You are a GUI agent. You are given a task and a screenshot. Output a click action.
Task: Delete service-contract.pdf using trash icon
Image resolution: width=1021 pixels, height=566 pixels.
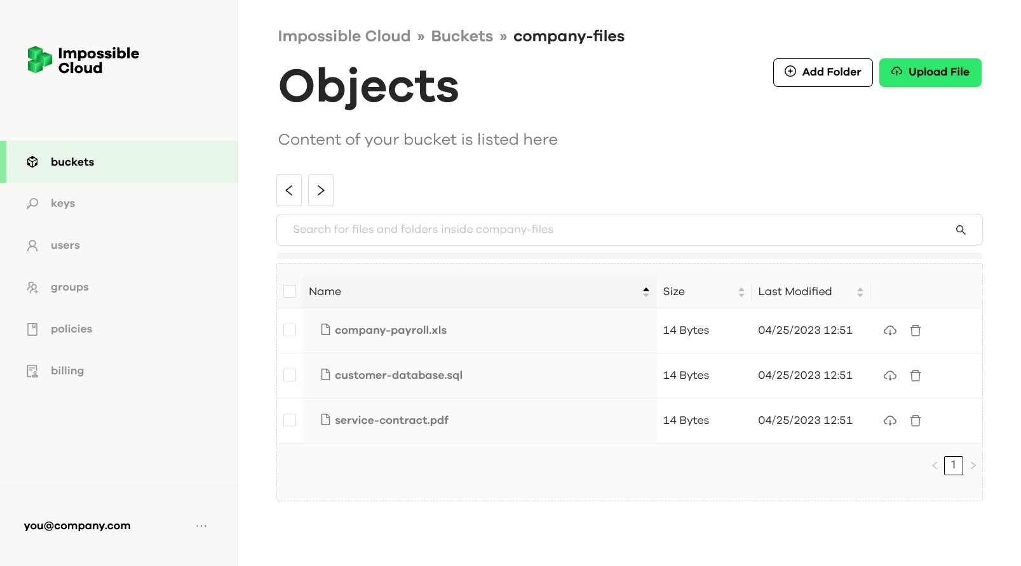(915, 421)
